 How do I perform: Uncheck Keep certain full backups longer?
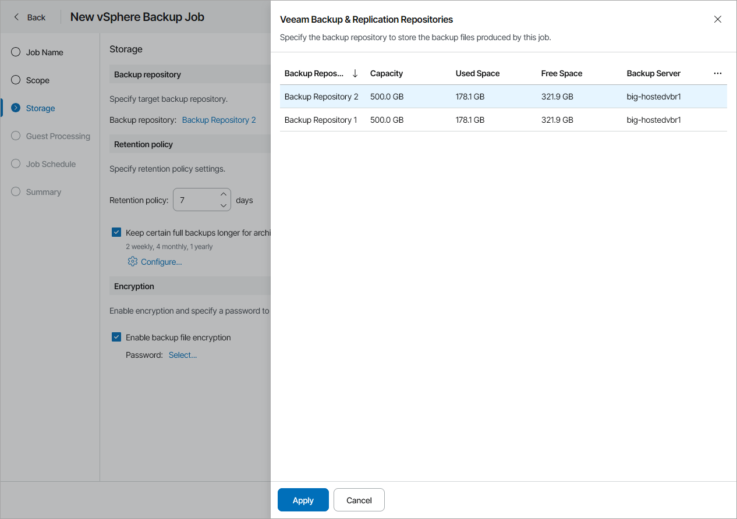click(116, 232)
